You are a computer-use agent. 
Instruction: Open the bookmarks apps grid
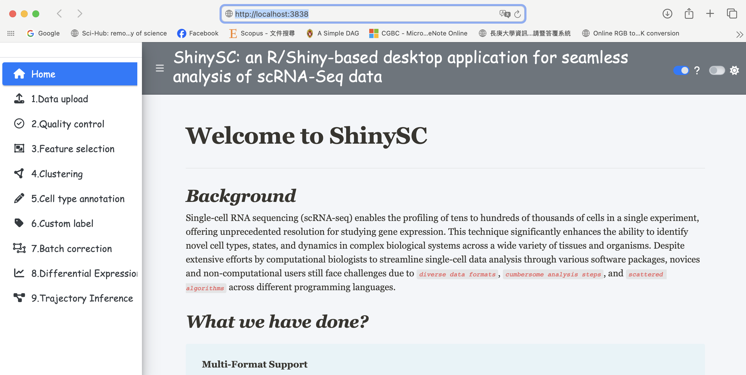pos(11,33)
